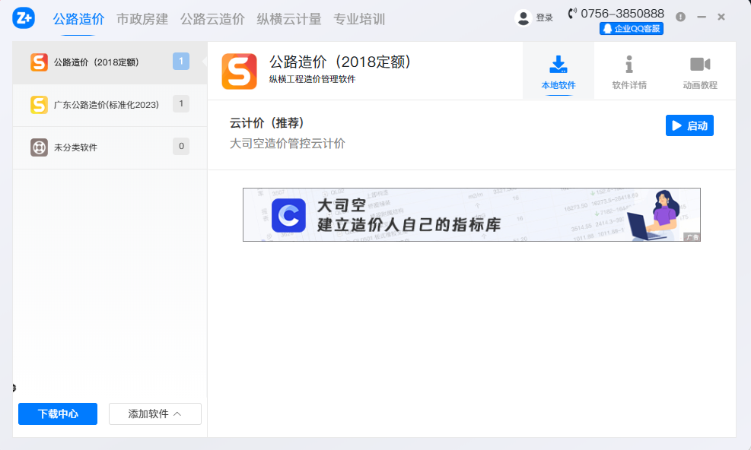Click the telephone handset icon
Screen dimensions: 751x450
click(x=572, y=14)
